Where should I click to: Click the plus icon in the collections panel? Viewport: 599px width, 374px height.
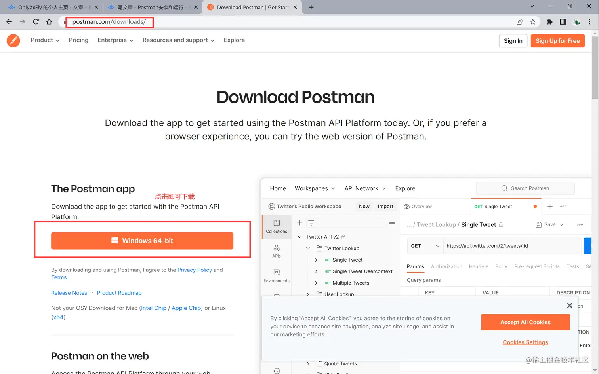[300, 223]
